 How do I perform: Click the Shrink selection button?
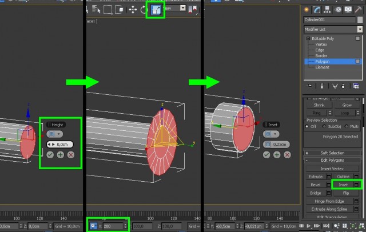tap(319, 105)
